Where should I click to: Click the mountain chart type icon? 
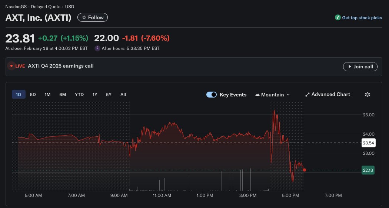(257, 95)
